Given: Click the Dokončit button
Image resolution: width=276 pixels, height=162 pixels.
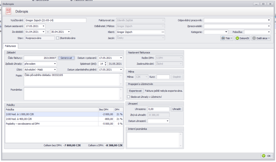Looking at the screenshot, I should tap(242, 38).
